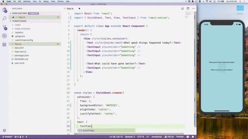Open the Extensions view in activity bar
248x139 pixels.
pos(4,45)
